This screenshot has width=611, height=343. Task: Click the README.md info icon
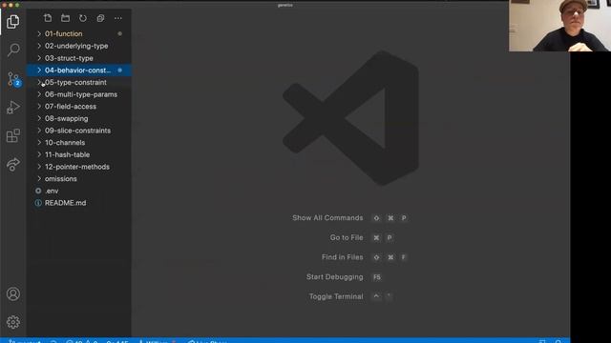[x=38, y=203]
